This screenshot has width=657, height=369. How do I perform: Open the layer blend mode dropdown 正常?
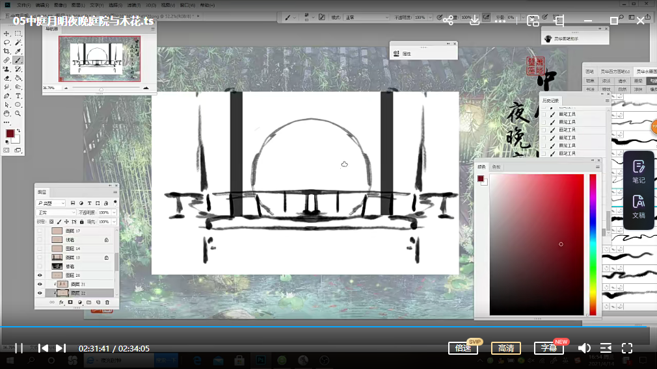pyautogui.click(x=56, y=212)
